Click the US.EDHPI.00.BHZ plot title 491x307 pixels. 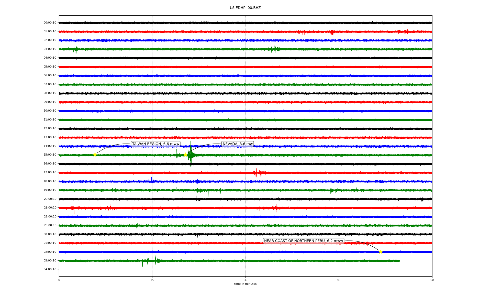245,8
